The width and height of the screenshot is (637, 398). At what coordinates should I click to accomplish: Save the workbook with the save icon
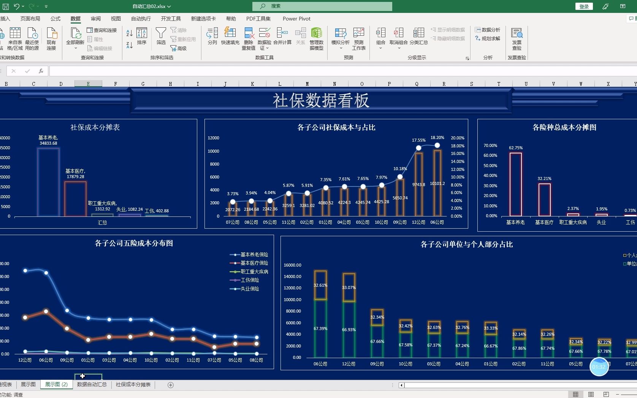tap(6, 6)
